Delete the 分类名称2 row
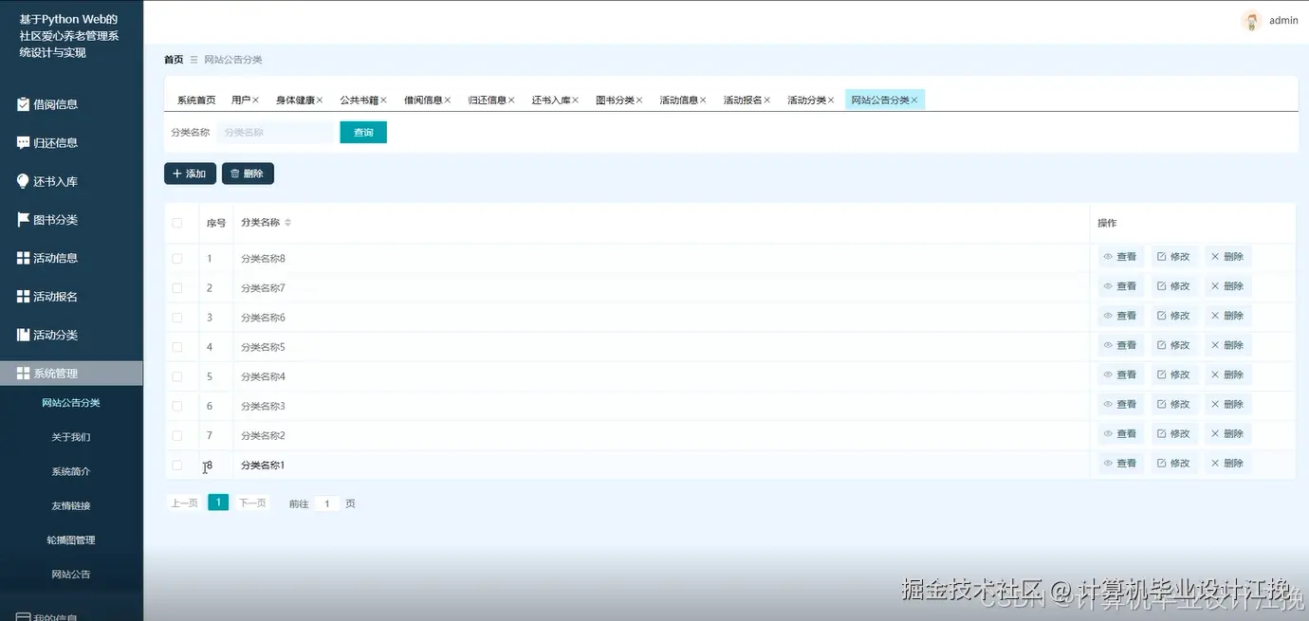The width and height of the screenshot is (1309, 621). (x=1228, y=433)
